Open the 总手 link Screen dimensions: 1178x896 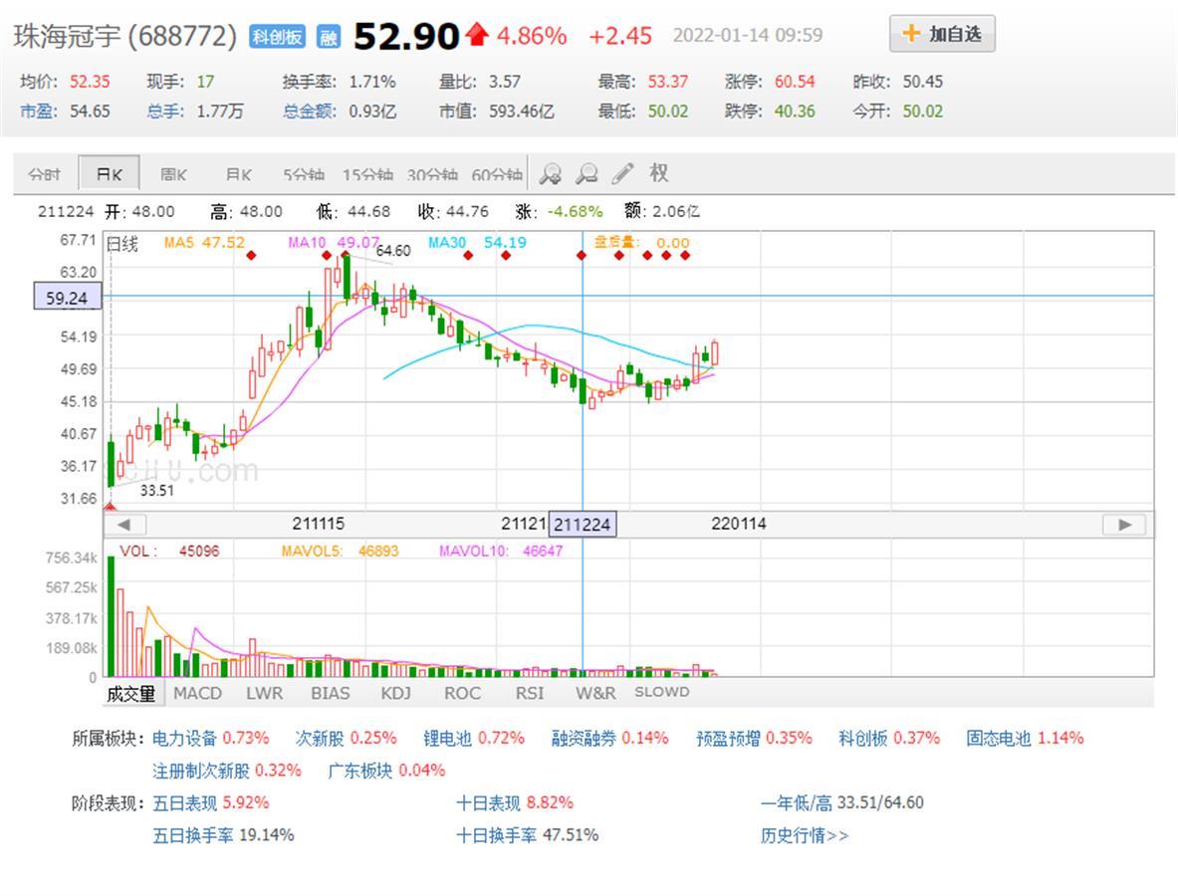click(163, 112)
